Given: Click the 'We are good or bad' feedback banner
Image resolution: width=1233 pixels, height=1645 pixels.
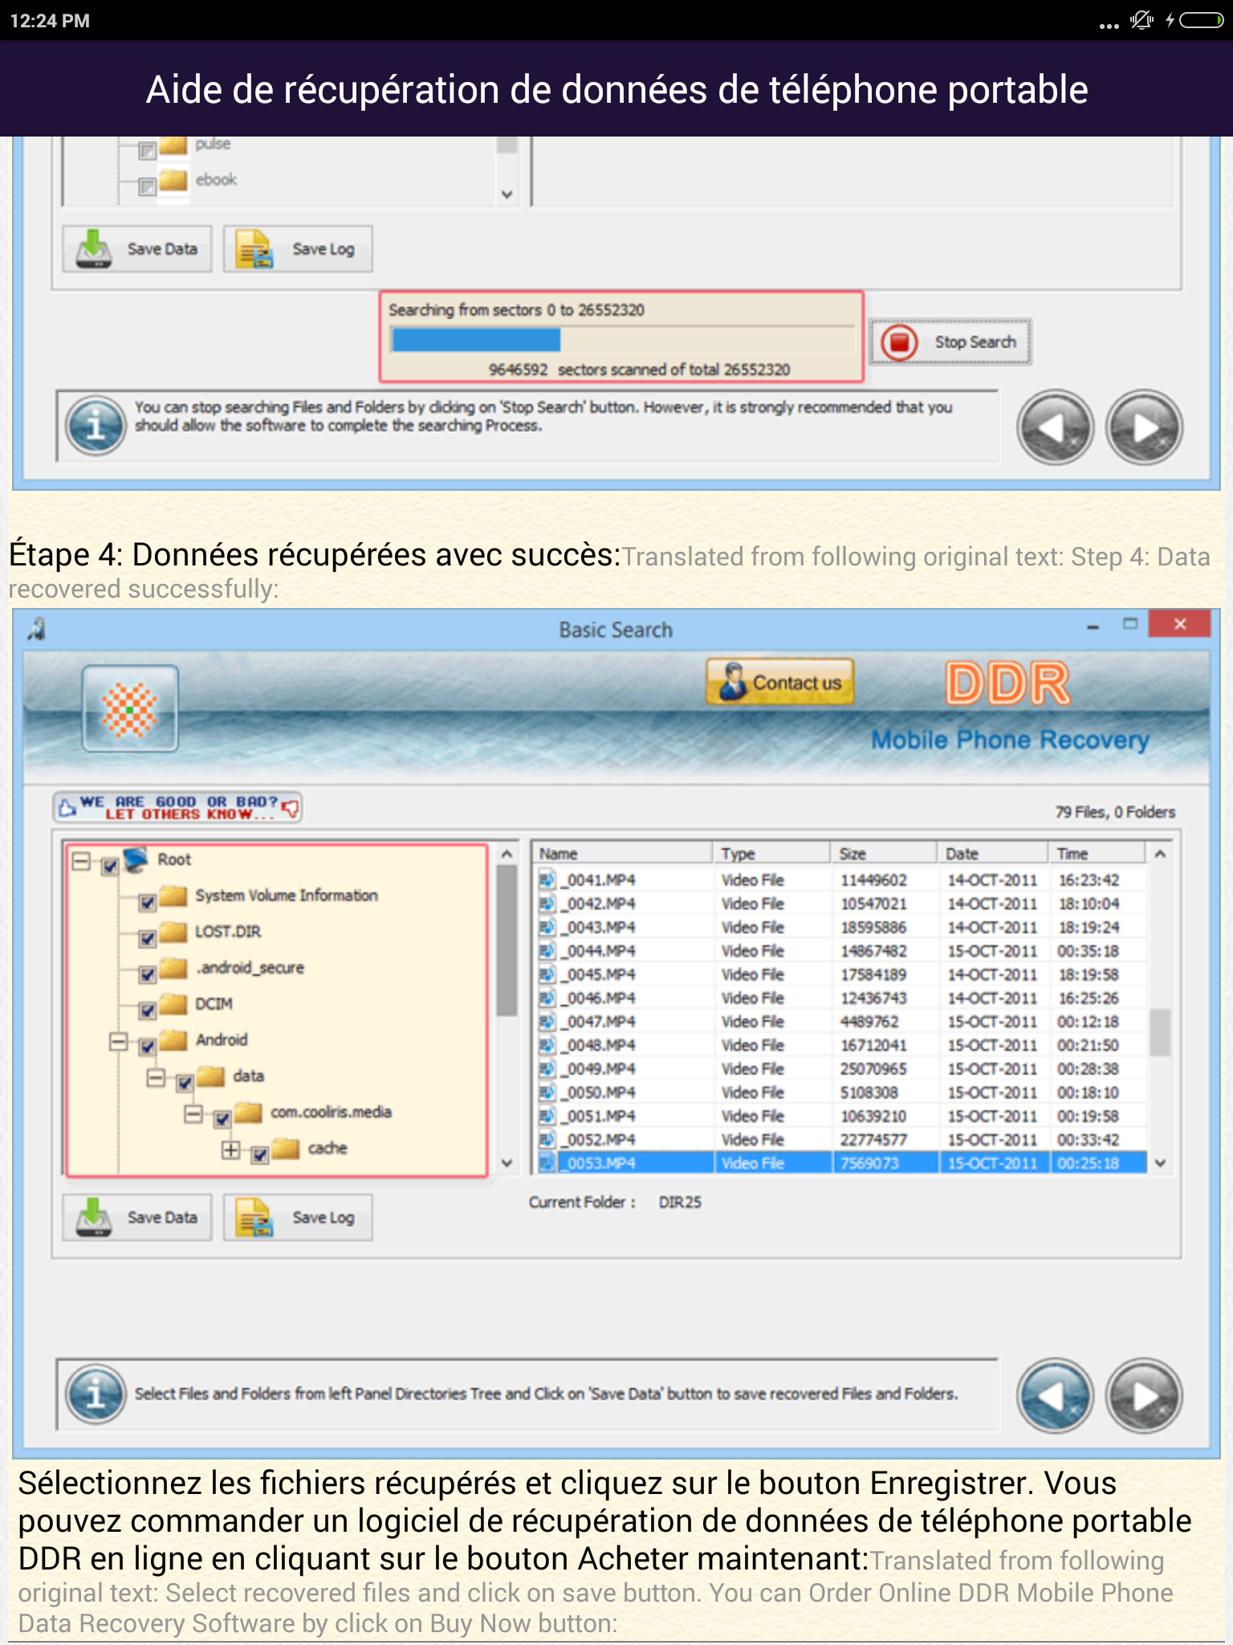Looking at the screenshot, I should click(178, 807).
